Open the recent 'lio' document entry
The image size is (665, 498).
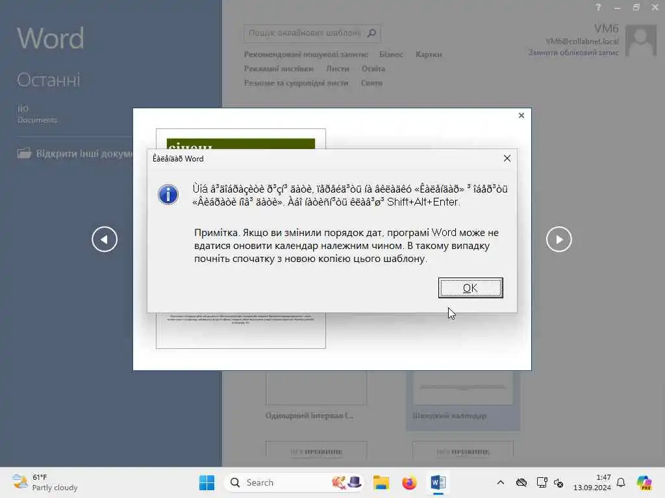[37, 114]
